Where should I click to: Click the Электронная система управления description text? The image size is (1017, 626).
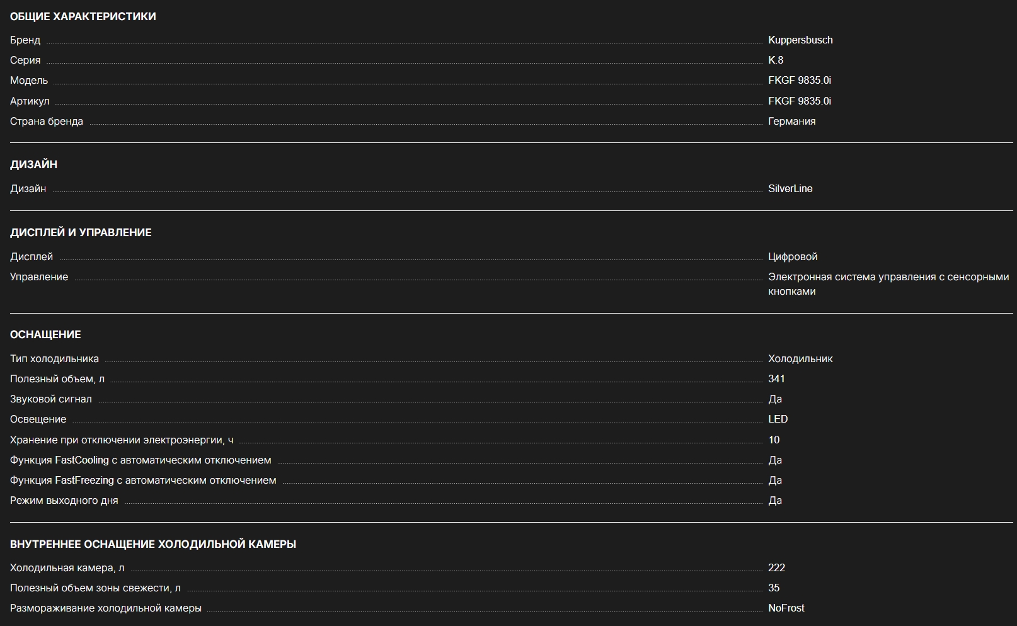(x=888, y=284)
